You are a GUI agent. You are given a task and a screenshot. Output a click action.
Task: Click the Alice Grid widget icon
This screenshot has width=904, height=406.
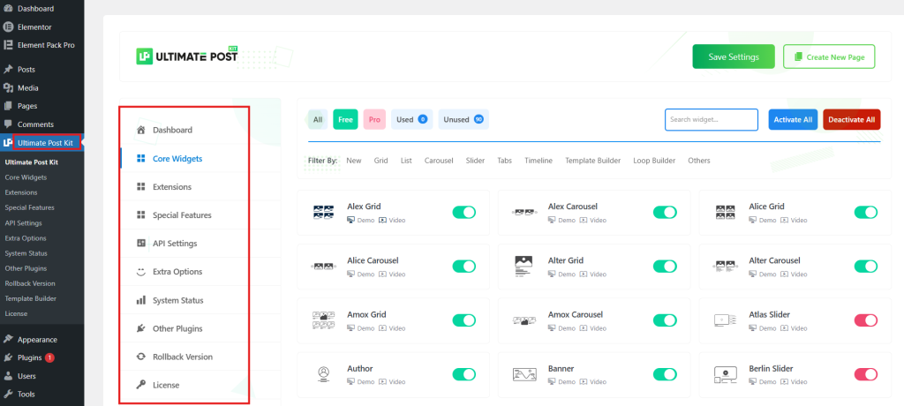725,212
